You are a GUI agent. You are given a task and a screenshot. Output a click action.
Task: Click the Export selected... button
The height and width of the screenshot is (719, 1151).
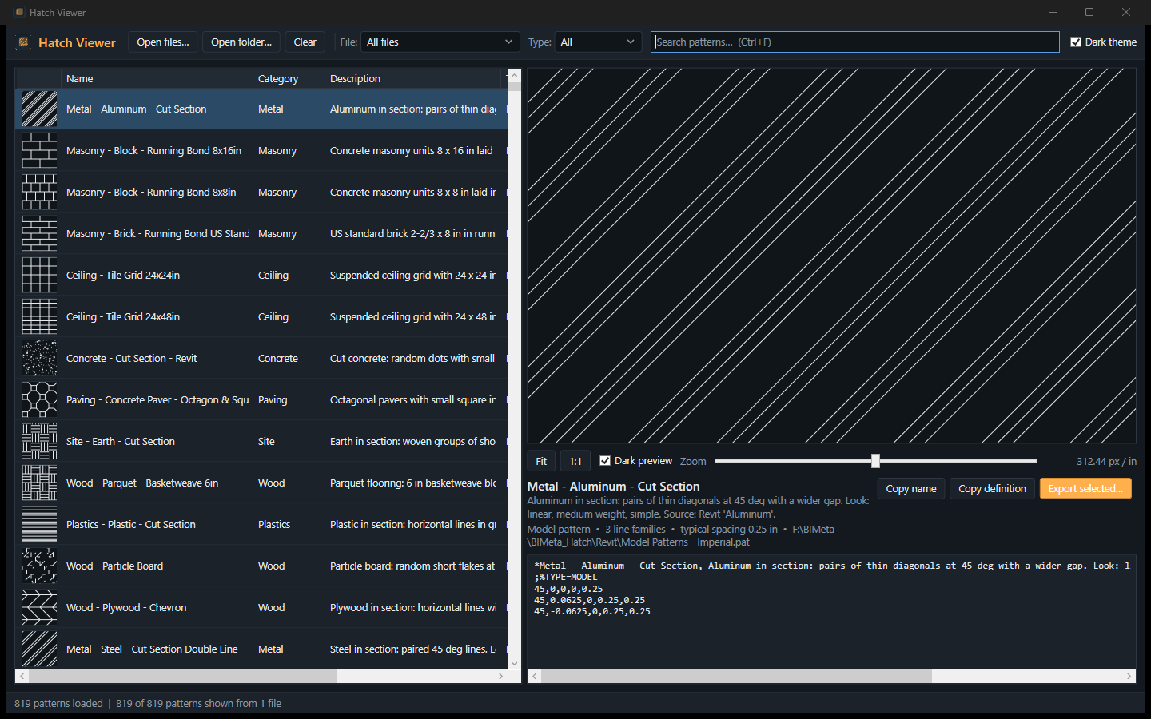[x=1085, y=488]
